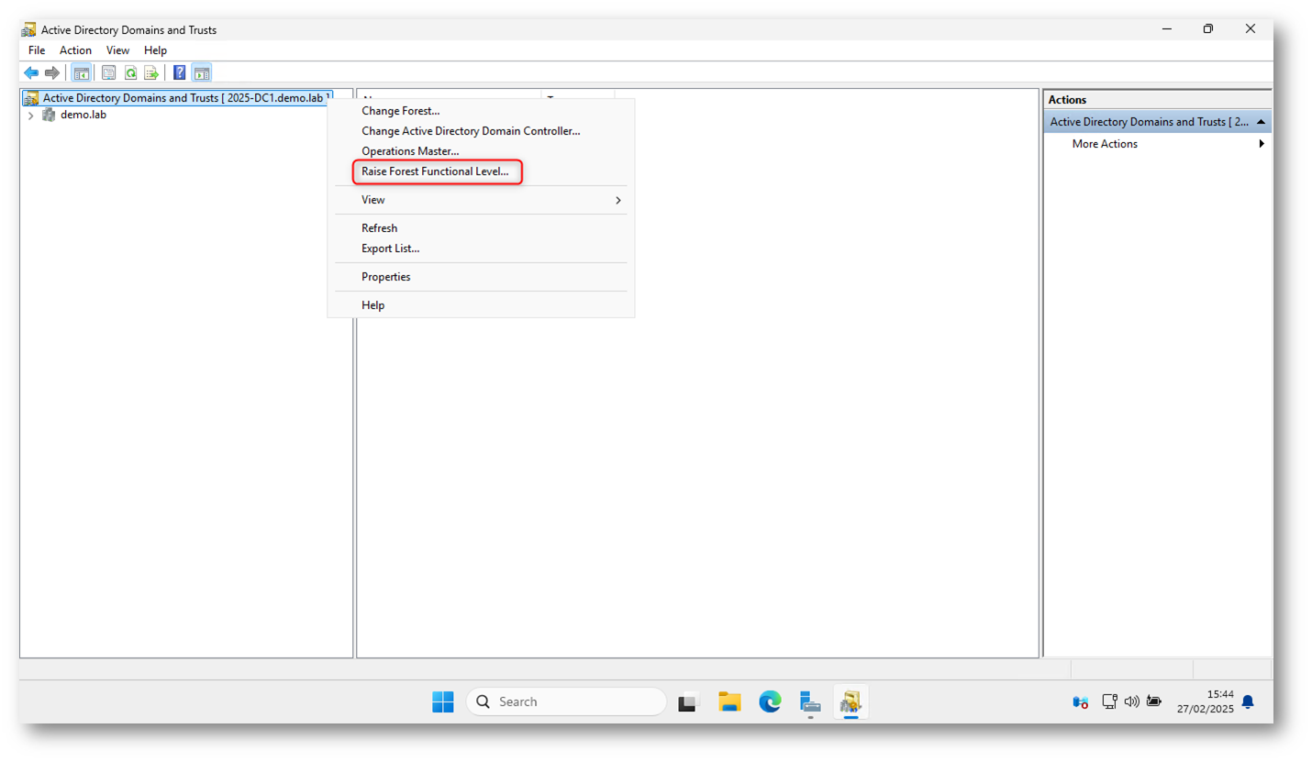Select Properties in context menu
The image size is (1312, 762).
(x=481, y=277)
